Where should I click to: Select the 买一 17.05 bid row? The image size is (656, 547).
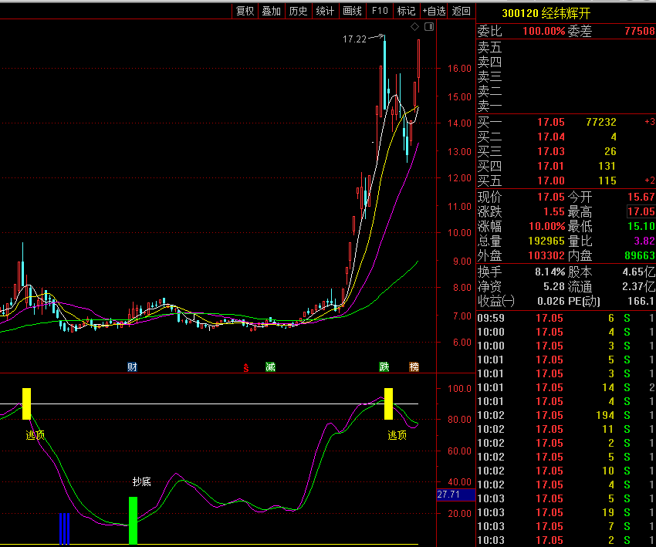pyautogui.click(x=566, y=122)
